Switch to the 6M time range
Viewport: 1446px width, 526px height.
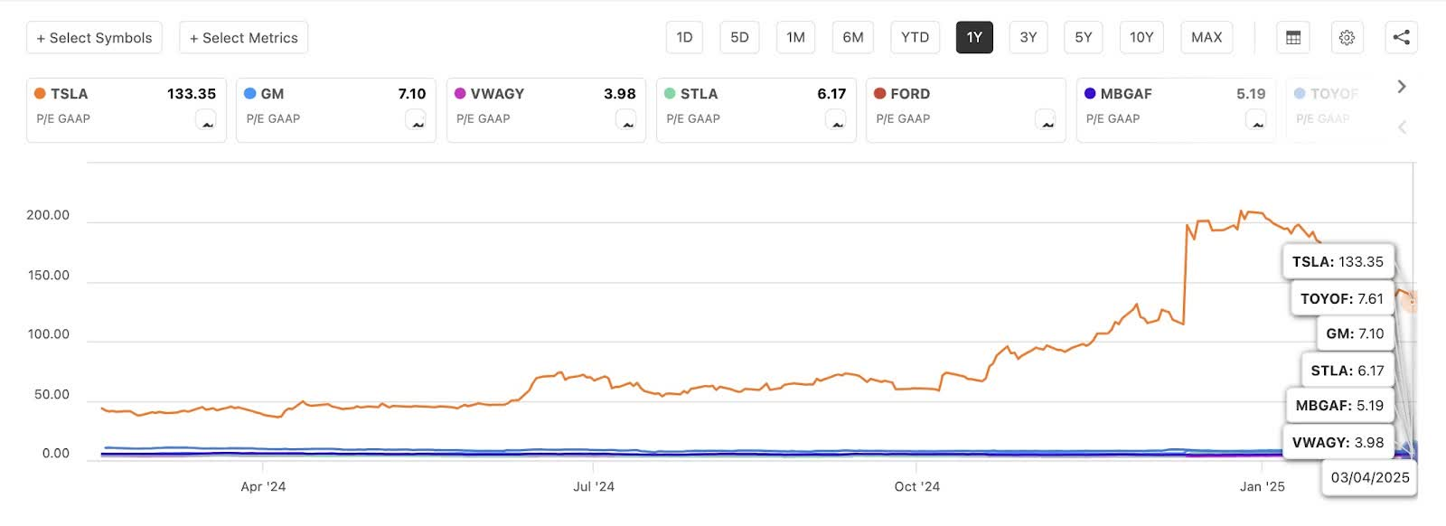click(x=853, y=37)
